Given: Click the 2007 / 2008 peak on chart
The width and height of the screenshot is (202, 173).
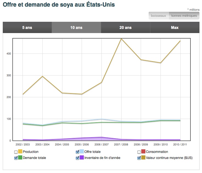Looking at the screenshot, I should pyautogui.click(x=121, y=39).
